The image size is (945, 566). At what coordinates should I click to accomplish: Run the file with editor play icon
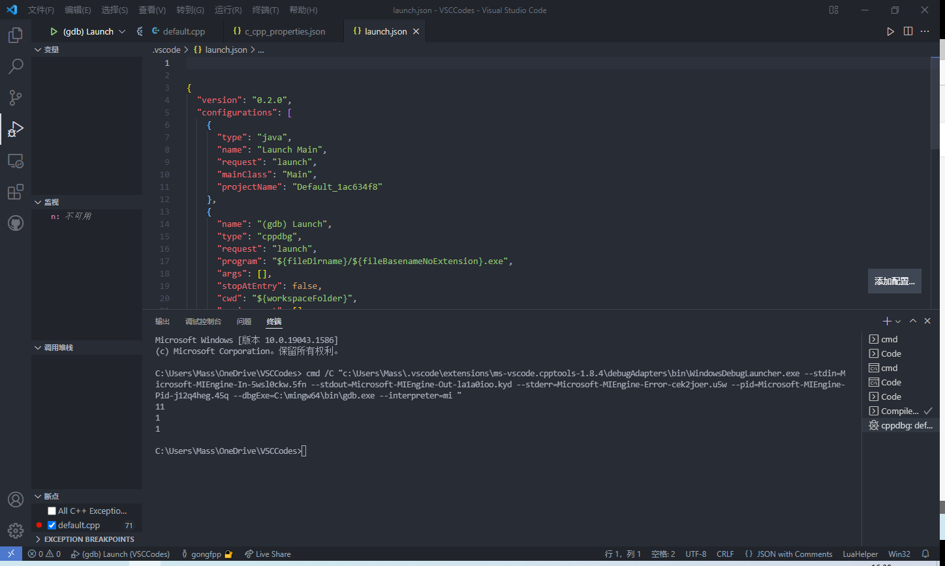pyautogui.click(x=891, y=31)
